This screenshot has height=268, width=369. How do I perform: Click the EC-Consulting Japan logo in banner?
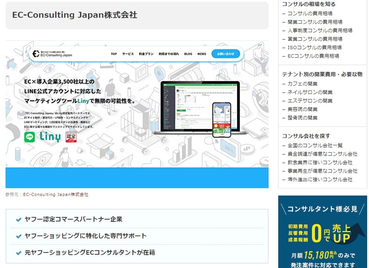[x=52, y=54]
